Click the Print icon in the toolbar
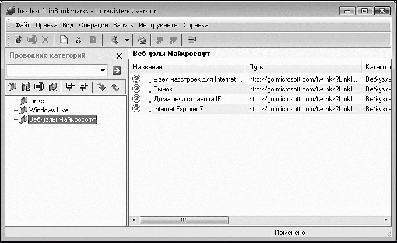This screenshot has height=243, width=397. point(142,40)
